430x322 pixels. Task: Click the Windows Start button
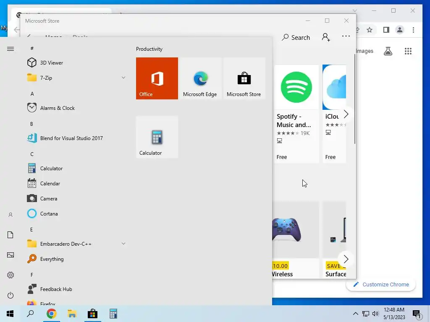(10, 314)
